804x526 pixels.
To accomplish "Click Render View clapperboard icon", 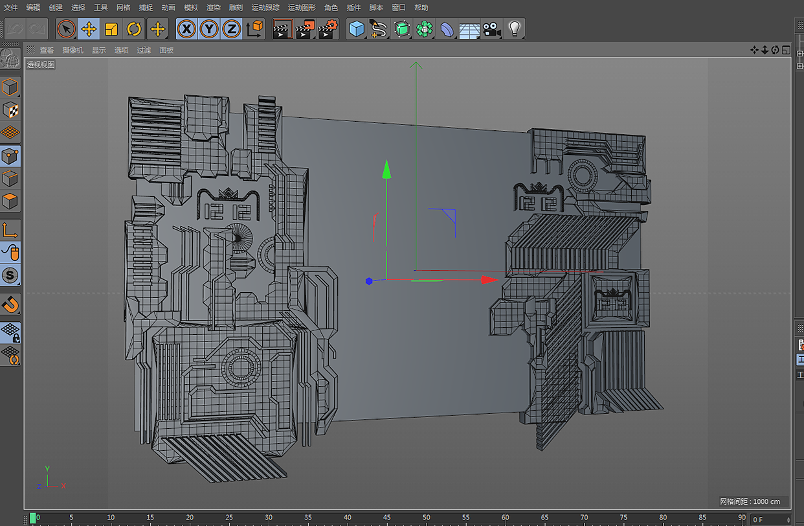I will click(x=282, y=29).
